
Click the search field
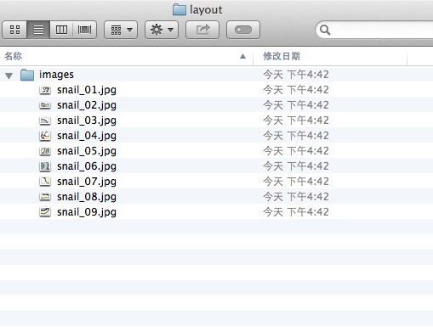(x=374, y=30)
